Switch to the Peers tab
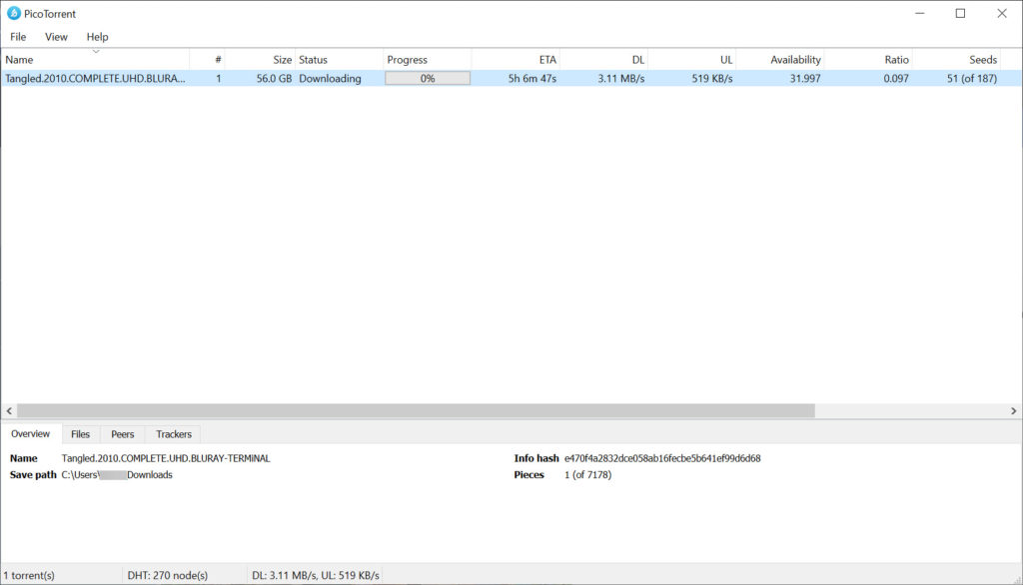Viewport: 1023px width, 585px height. pos(123,434)
